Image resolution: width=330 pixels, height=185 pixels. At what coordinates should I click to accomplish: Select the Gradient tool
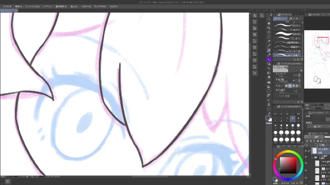269,87
